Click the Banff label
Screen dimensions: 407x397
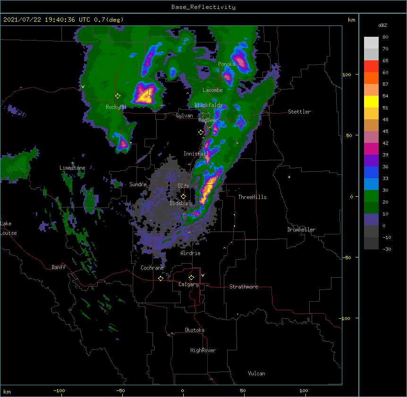[x=59, y=267]
